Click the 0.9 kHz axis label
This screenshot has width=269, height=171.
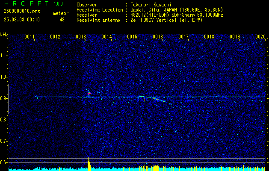pos(3,98)
